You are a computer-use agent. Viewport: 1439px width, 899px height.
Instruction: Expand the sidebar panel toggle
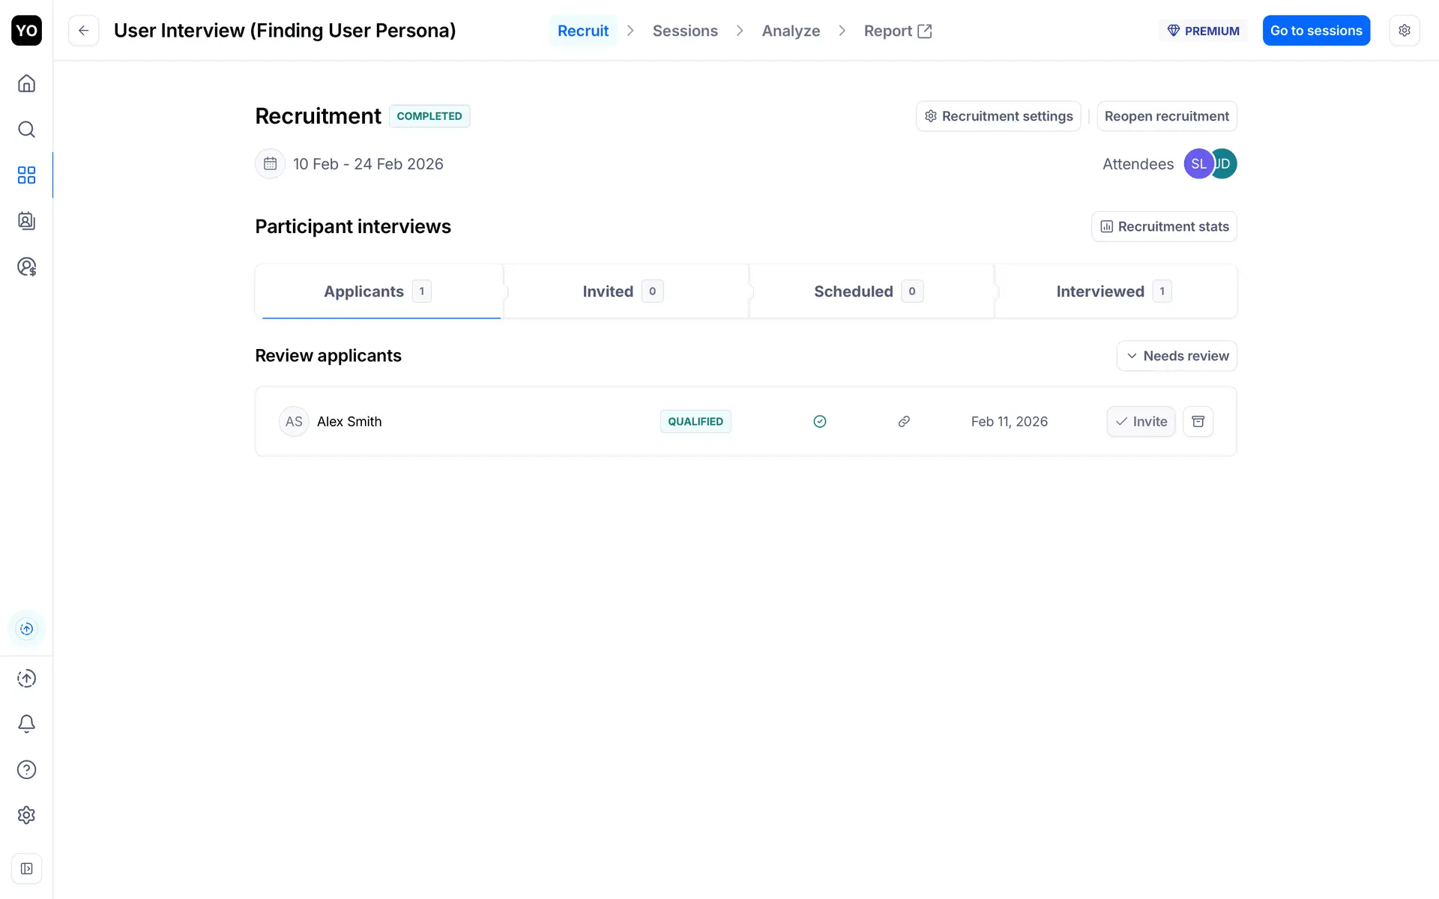(x=26, y=869)
